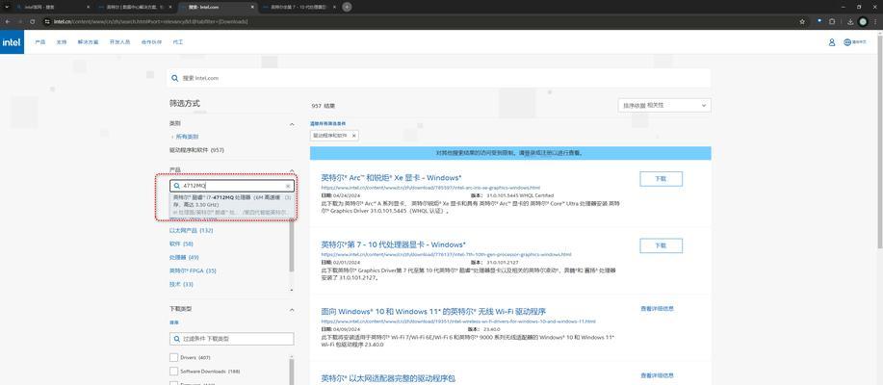Filter by 软件 (58)
The width and height of the screenshot is (883, 385).
[181, 244]
